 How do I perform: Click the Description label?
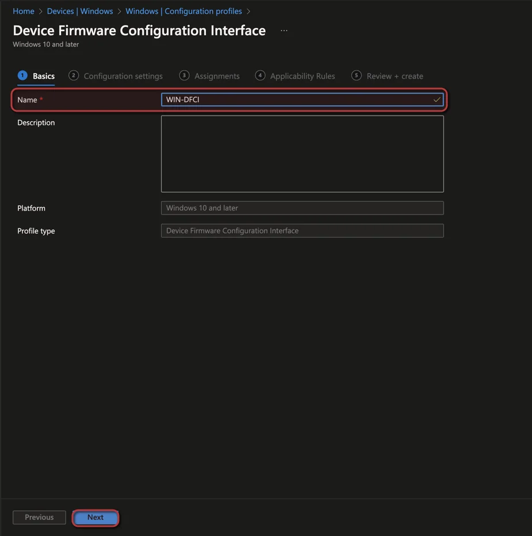tap(36, 122)
